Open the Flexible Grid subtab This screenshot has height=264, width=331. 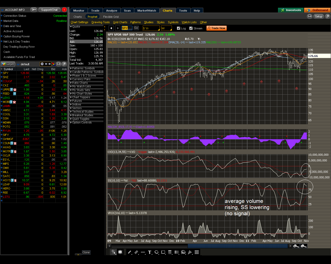coord(111,17)
